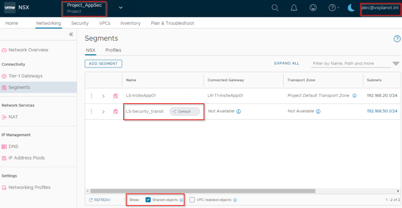Viewport: 402px width, 208px height.
Task: Click the ADD SEGMENT button
Action: click(x=104, y=64)
